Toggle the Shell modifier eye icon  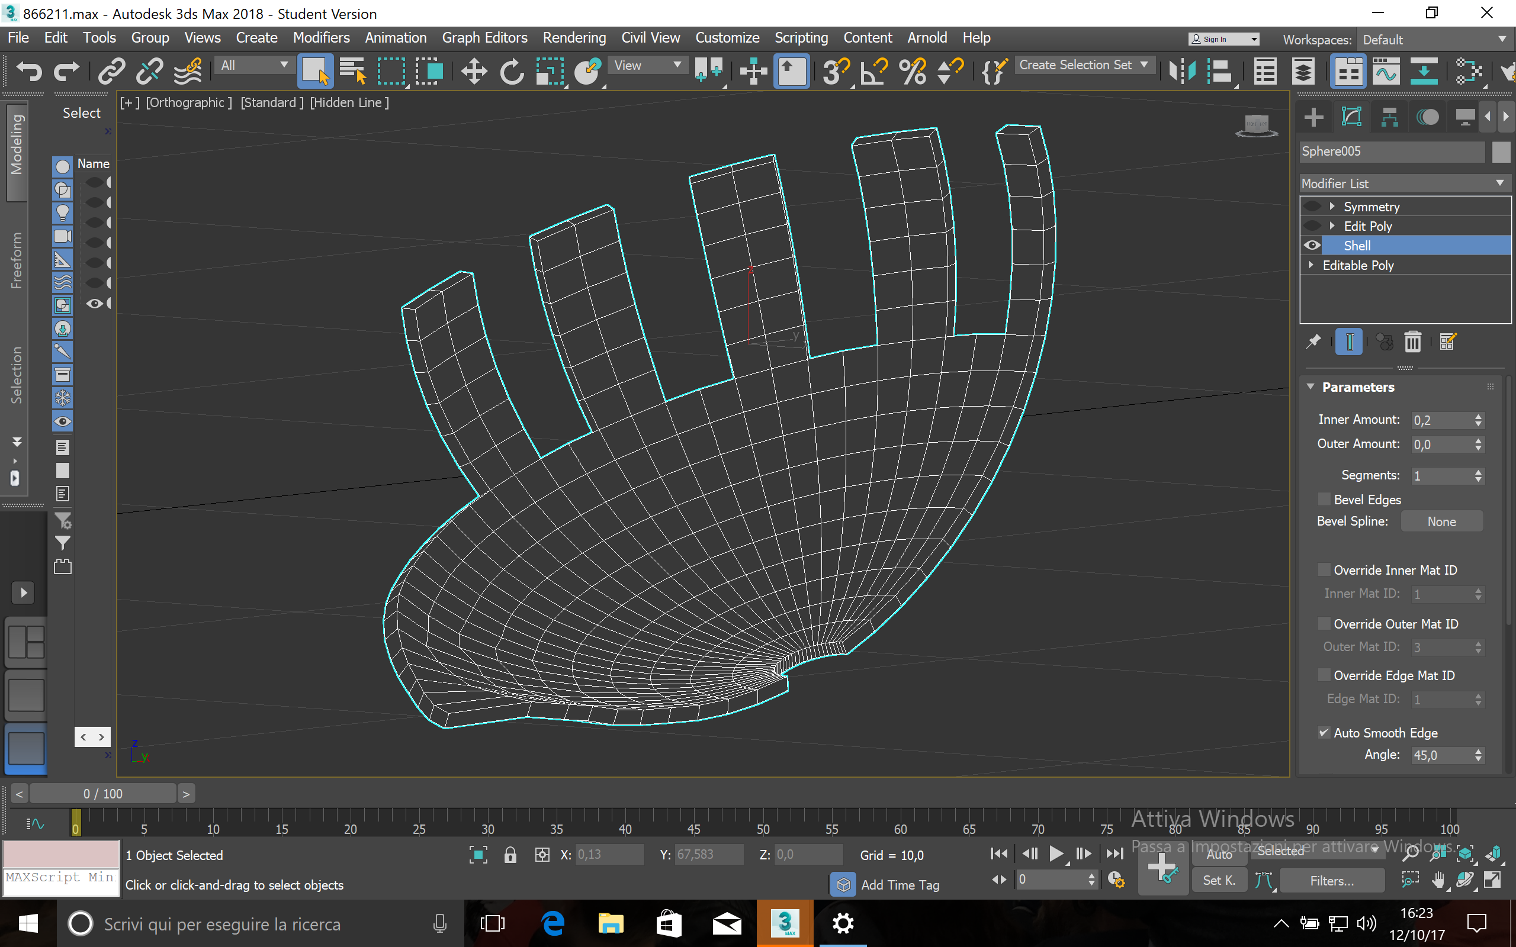(x=1312, y=246)
